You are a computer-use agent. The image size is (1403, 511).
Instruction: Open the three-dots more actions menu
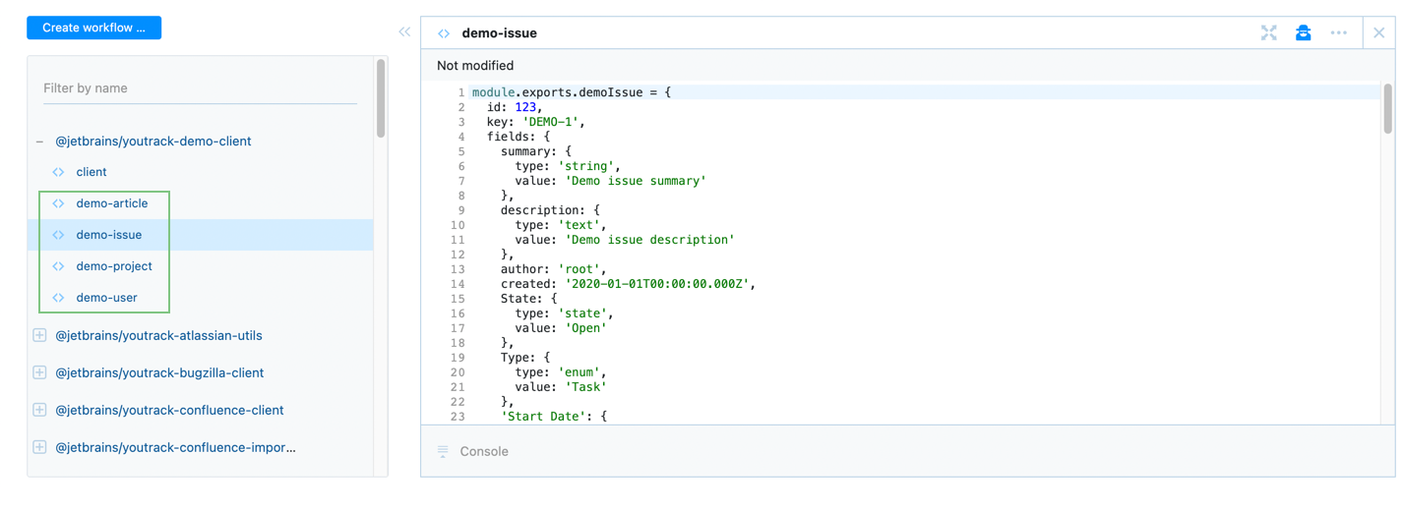1338,33
